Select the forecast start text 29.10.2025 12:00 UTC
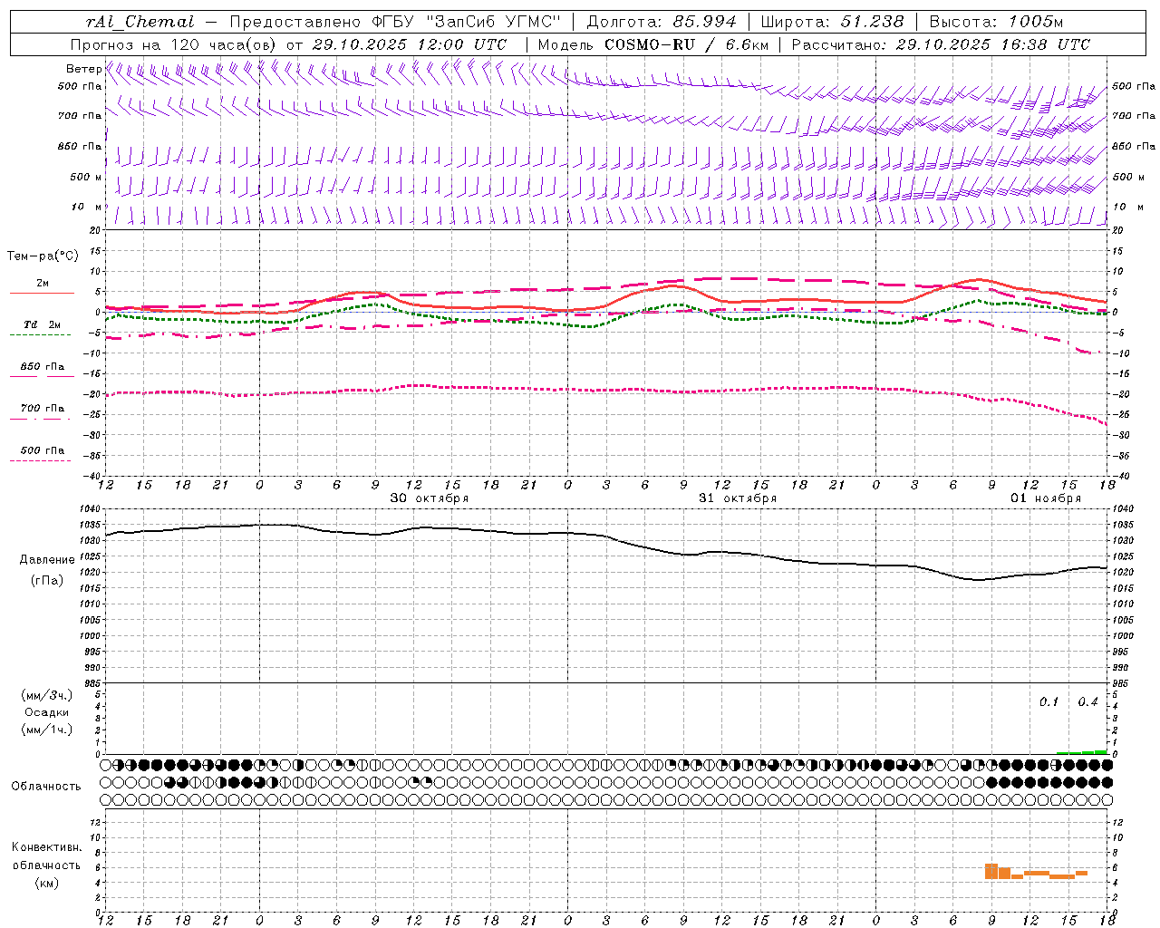The height and width of the screenshot is (928, 1160). 410,44
